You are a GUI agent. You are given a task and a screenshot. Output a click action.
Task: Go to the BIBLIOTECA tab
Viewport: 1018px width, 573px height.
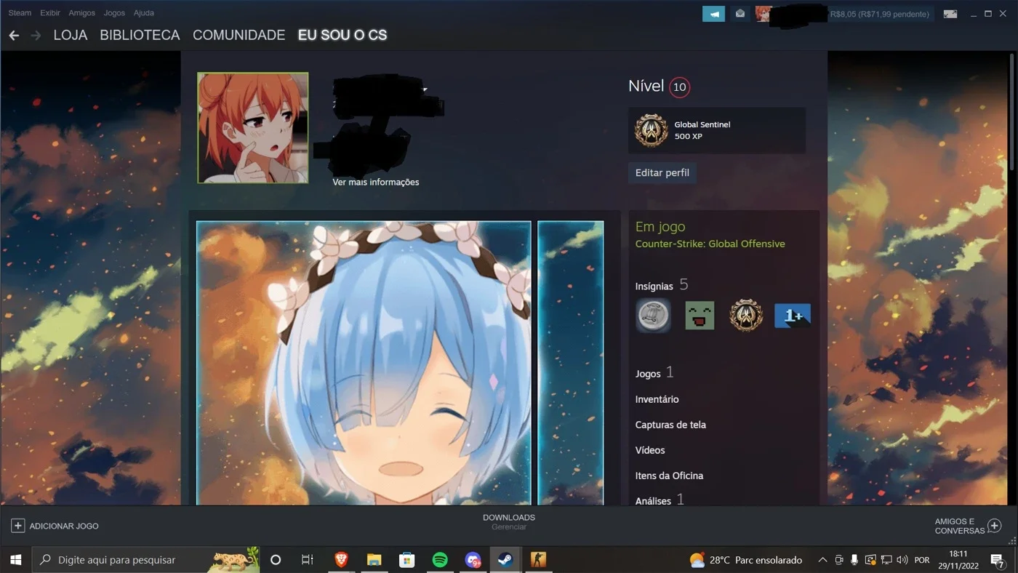pyautogui.click(x=140, y=35)
